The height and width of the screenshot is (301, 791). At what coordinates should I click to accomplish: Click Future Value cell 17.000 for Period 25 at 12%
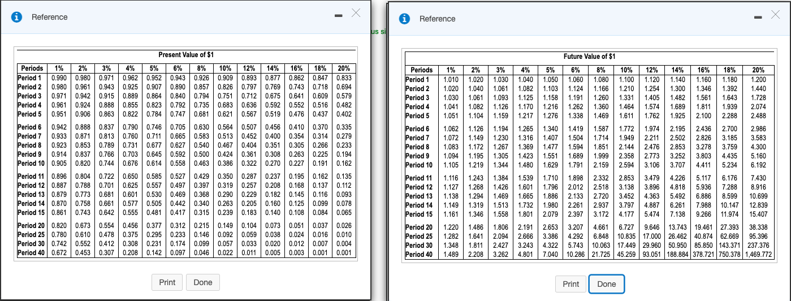652,236
